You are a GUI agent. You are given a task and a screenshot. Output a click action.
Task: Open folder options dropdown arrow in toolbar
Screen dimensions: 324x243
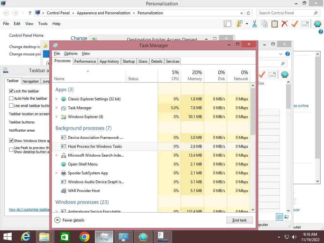[x=247, y=24]
